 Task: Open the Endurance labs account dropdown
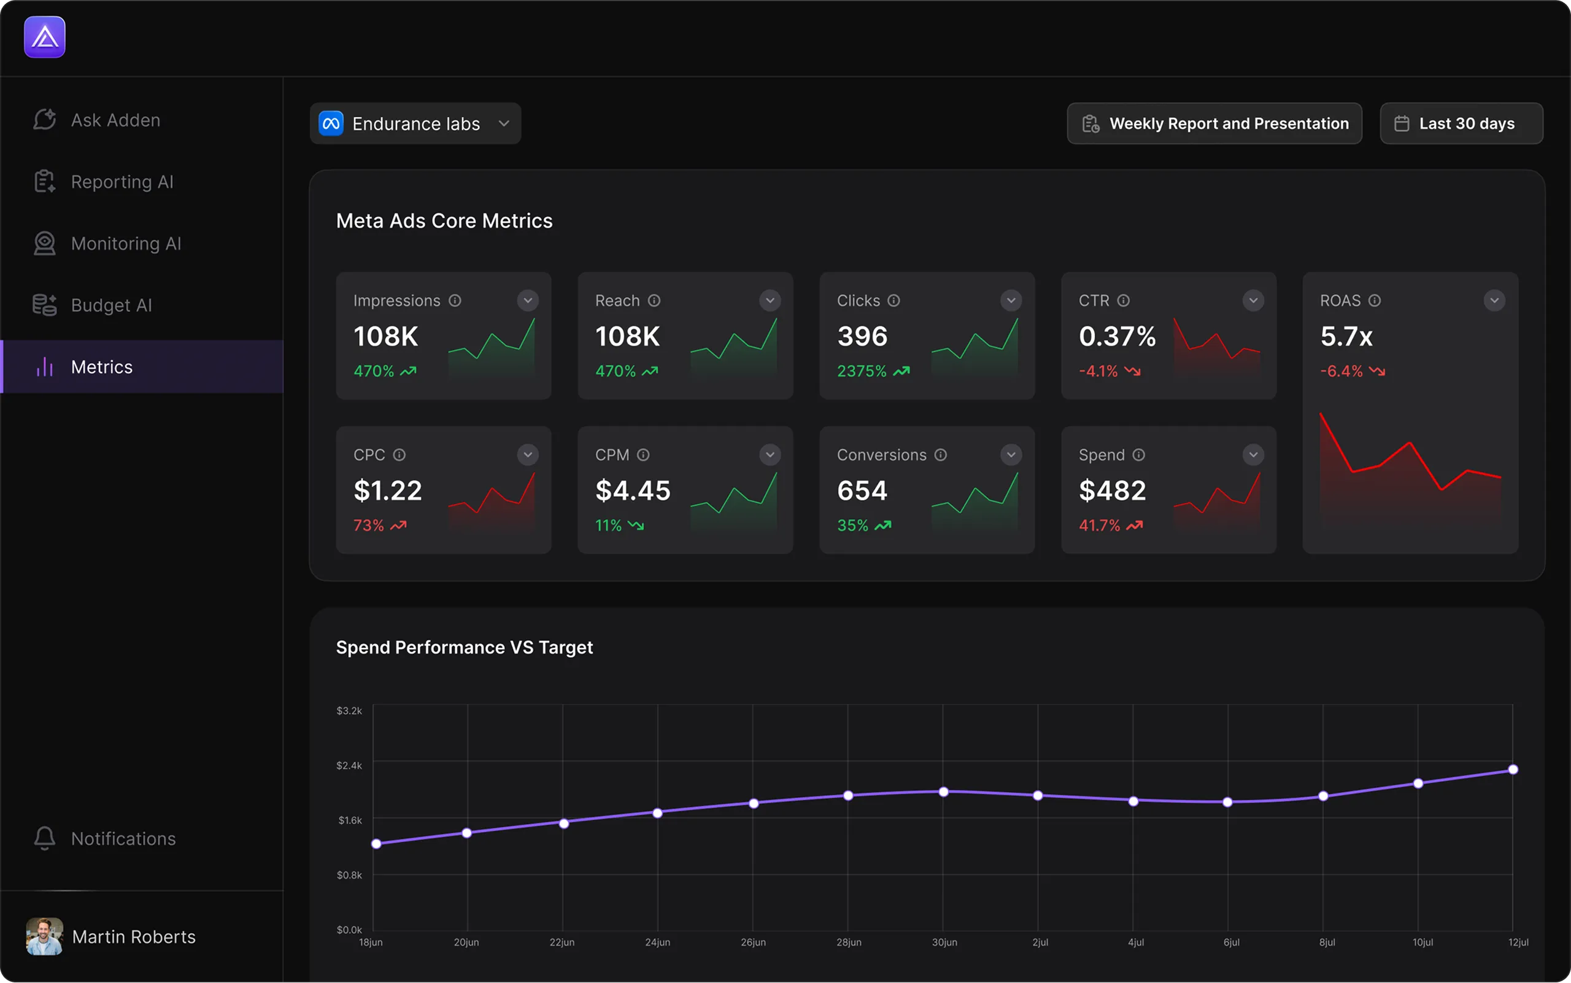point(503,123)
